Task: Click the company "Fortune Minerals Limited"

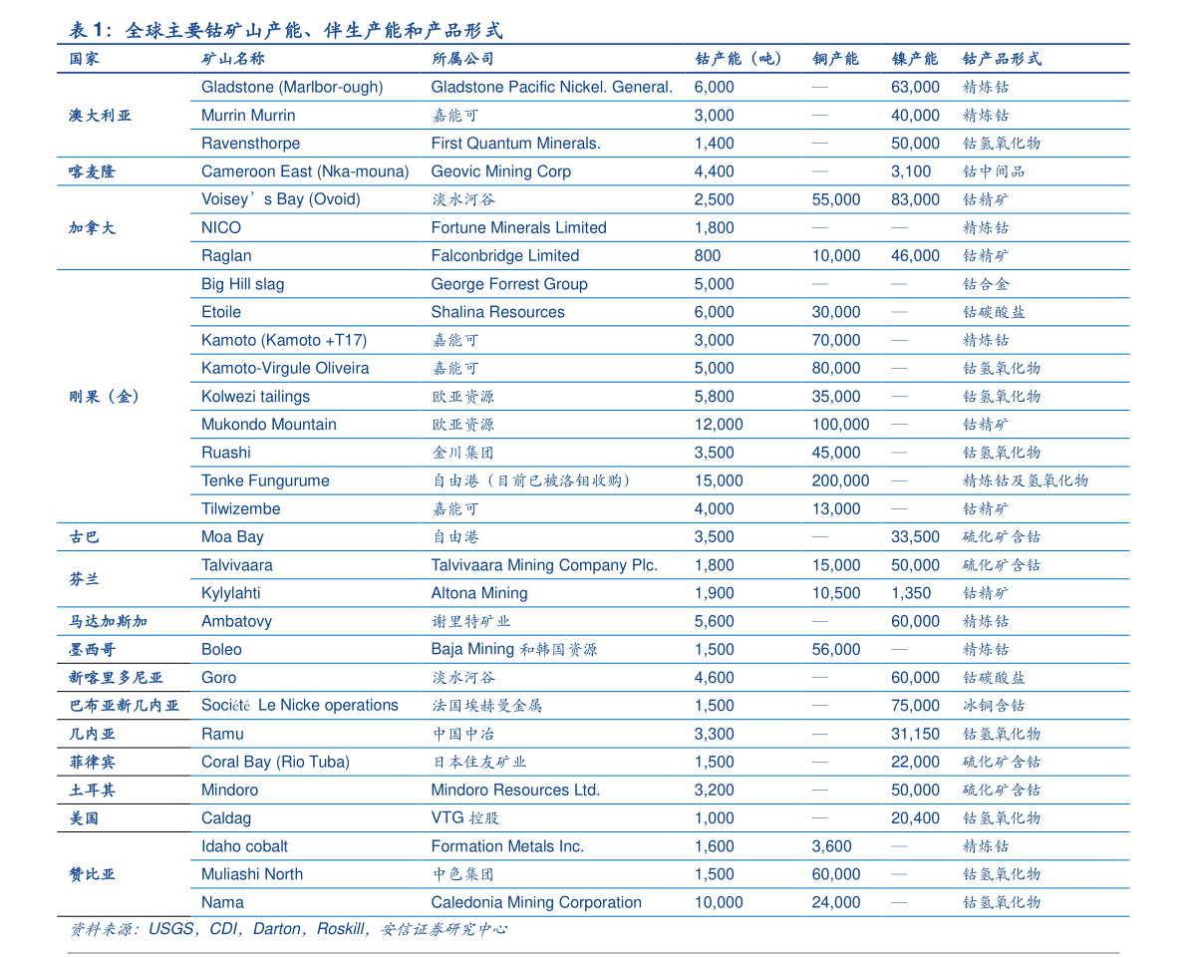Action: pos(519,228)
